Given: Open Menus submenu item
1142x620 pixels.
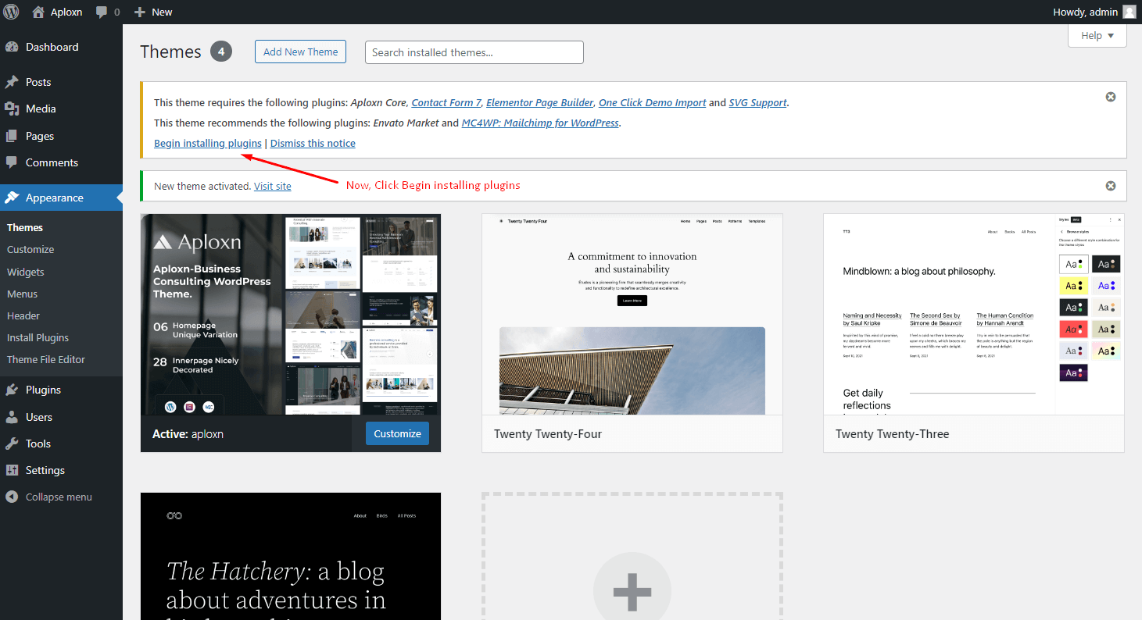Looking at the screenshot, I should (23, 294).
